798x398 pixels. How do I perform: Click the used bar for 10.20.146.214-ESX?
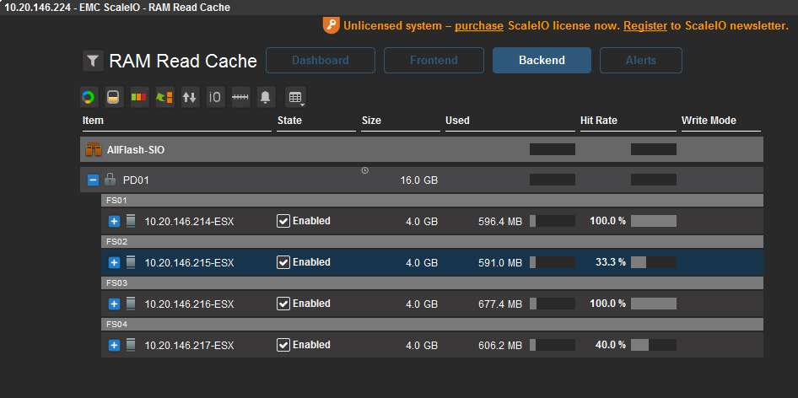click(553, 221)
